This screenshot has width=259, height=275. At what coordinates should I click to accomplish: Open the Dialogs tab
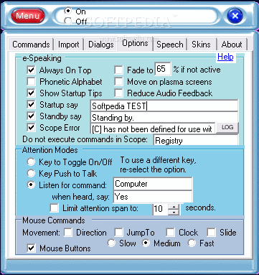tap(100, 45)
